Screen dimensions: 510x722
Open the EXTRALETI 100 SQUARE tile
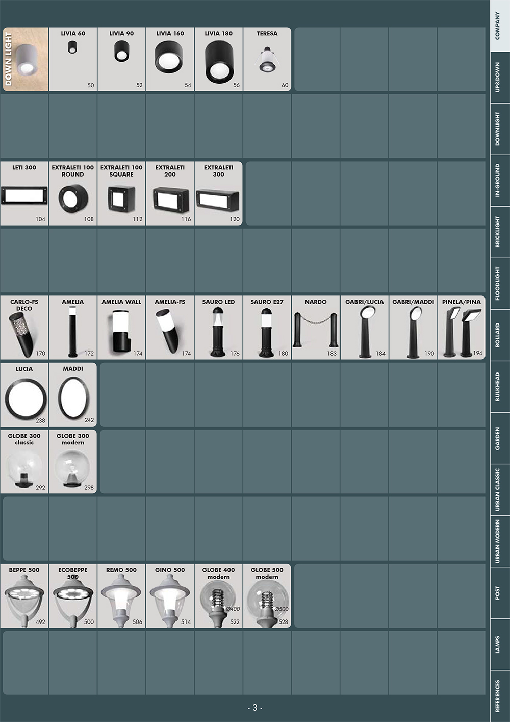(x=121, y=193)
